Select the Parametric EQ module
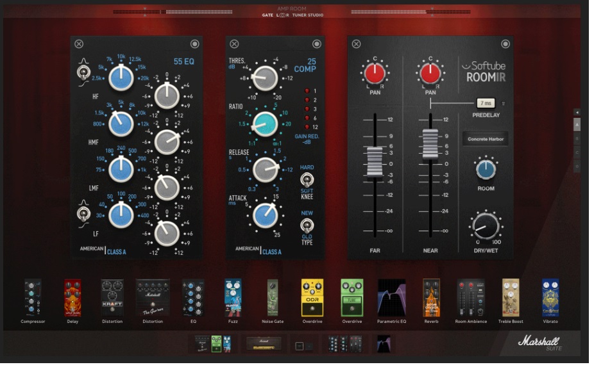 pos(392,298)
